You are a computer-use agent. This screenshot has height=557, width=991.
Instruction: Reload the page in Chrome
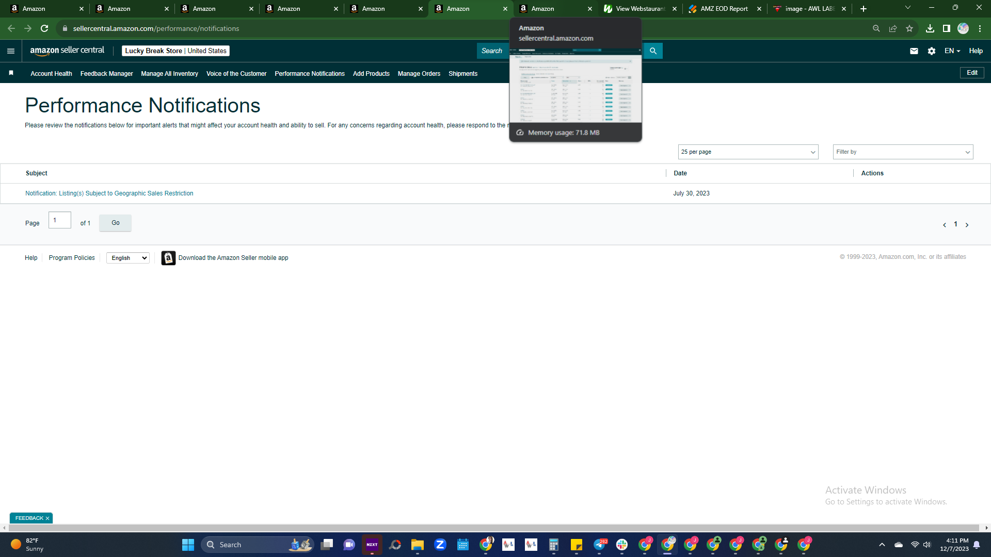[x=44, y=28]
